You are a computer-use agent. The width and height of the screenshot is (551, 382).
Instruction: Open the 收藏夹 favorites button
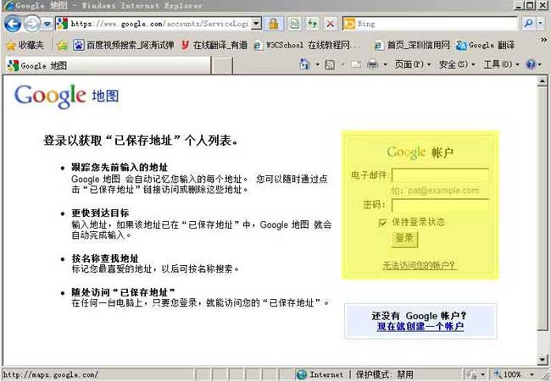pos(25,45)
